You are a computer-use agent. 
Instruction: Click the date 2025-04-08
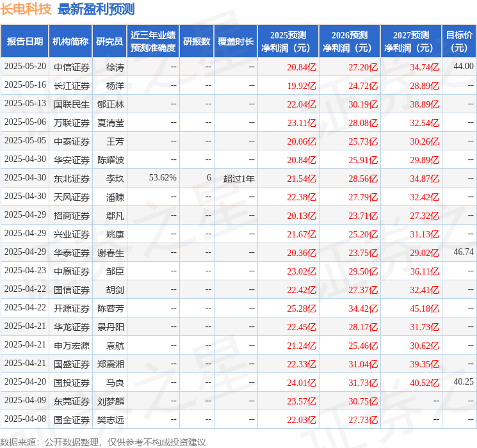pyautogui.click(x=25, y=419)
